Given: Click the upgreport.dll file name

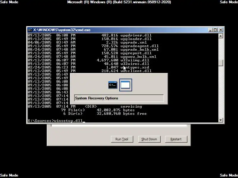Looking at the screenshot, I should point(136,53).
